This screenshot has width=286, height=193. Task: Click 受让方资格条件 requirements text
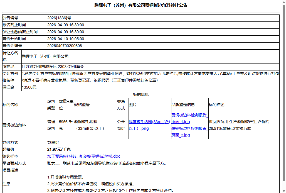(150, 77)
